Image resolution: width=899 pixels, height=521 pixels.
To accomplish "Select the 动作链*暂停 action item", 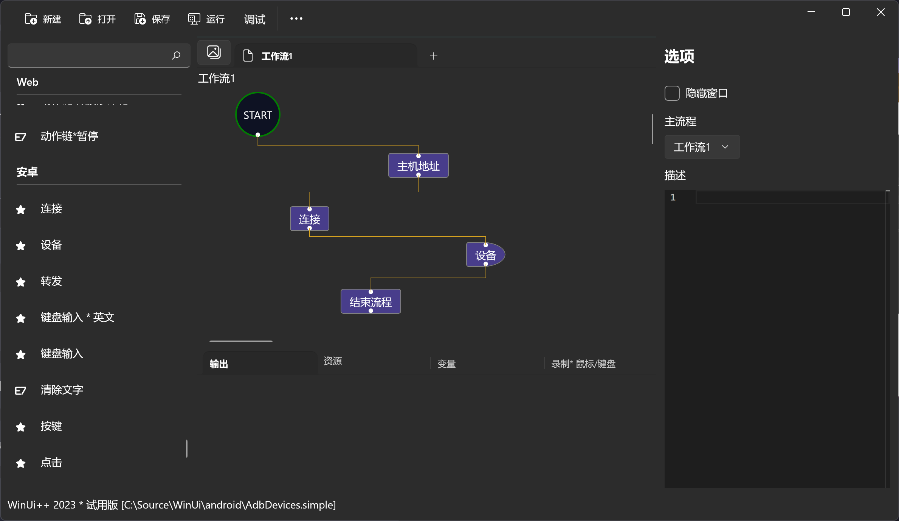I will click(69, 136).
